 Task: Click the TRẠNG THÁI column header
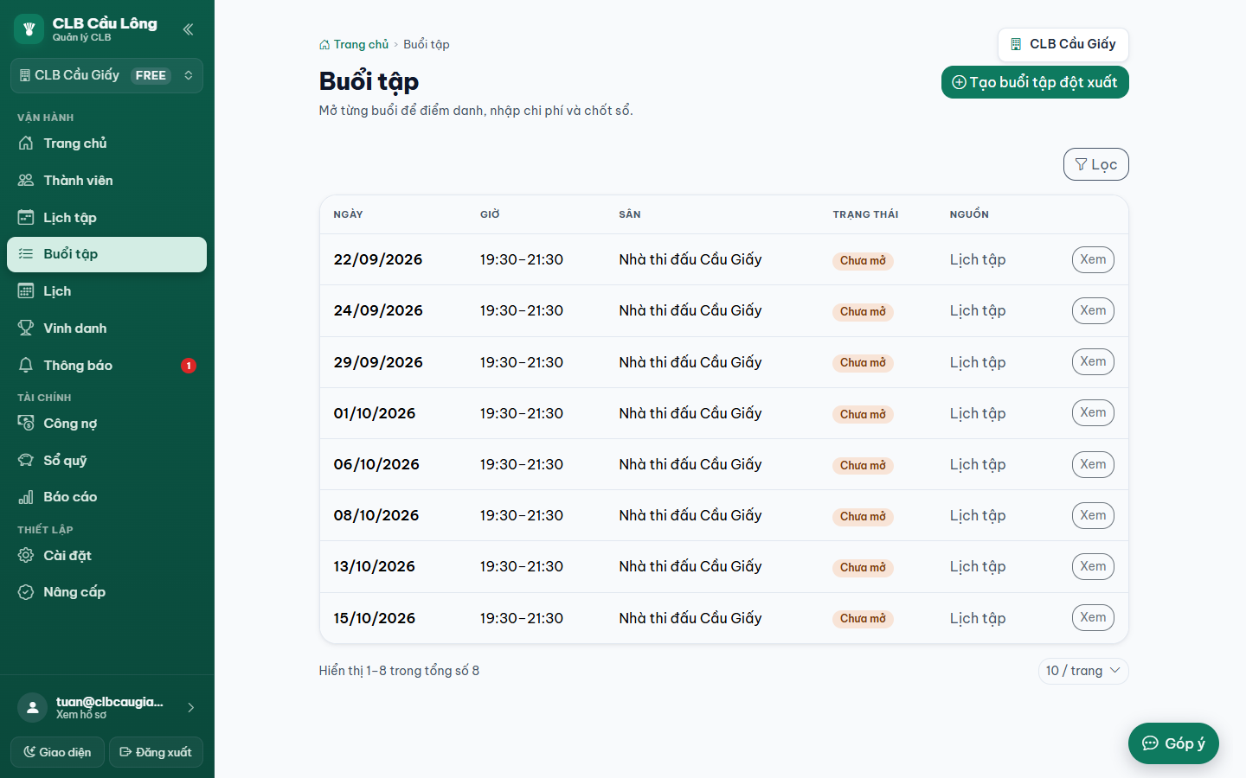tap(865, 214)
